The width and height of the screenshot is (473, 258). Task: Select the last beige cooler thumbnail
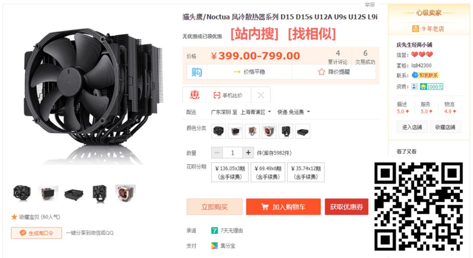[x=126, y=193]
